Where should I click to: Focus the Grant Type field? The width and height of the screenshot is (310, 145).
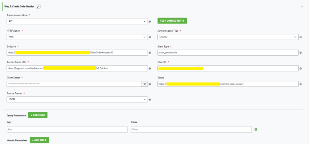click(228, 53)
